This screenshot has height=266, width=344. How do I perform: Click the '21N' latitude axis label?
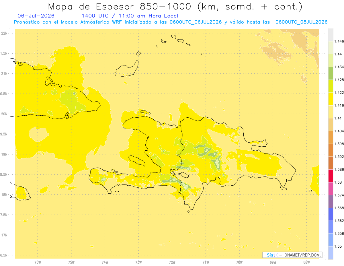click(x=5, y=73)
